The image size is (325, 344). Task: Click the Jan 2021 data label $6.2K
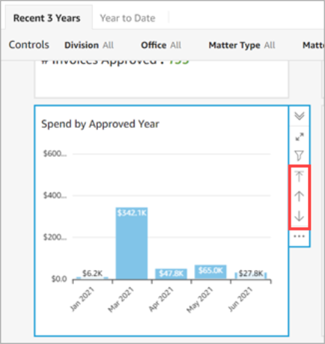tap(93, 274)
